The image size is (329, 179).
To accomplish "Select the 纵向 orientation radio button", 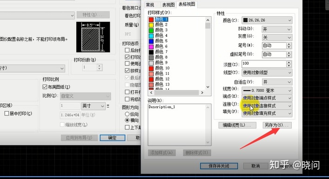I will 127,114.
